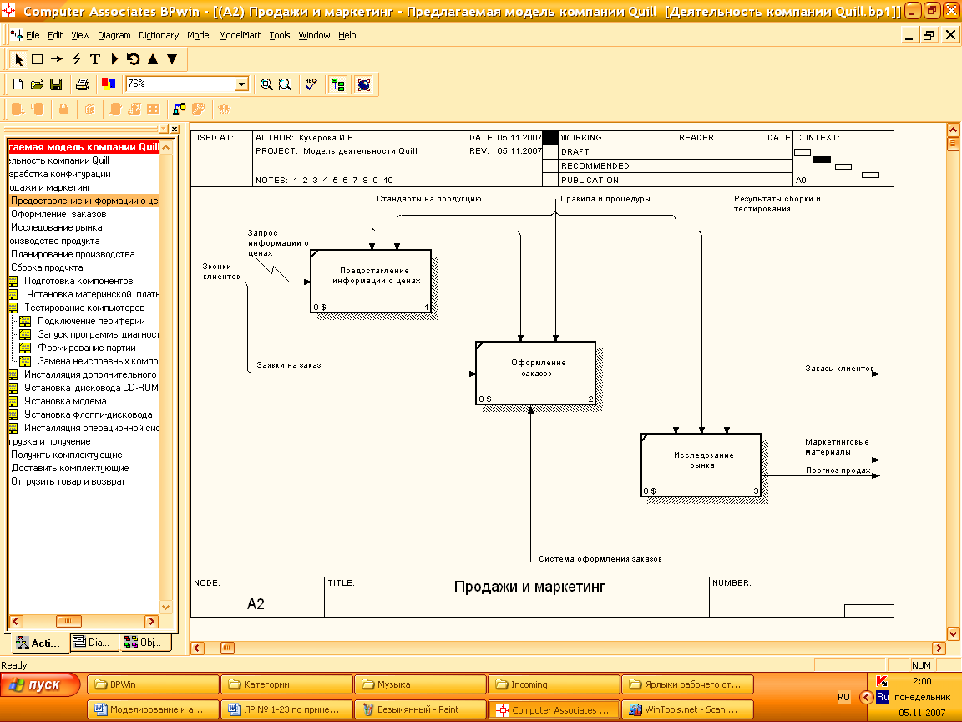Toggle the Model Explorer tree icon
The width and height of the screenshot is (962, 722).
[337, 84]
